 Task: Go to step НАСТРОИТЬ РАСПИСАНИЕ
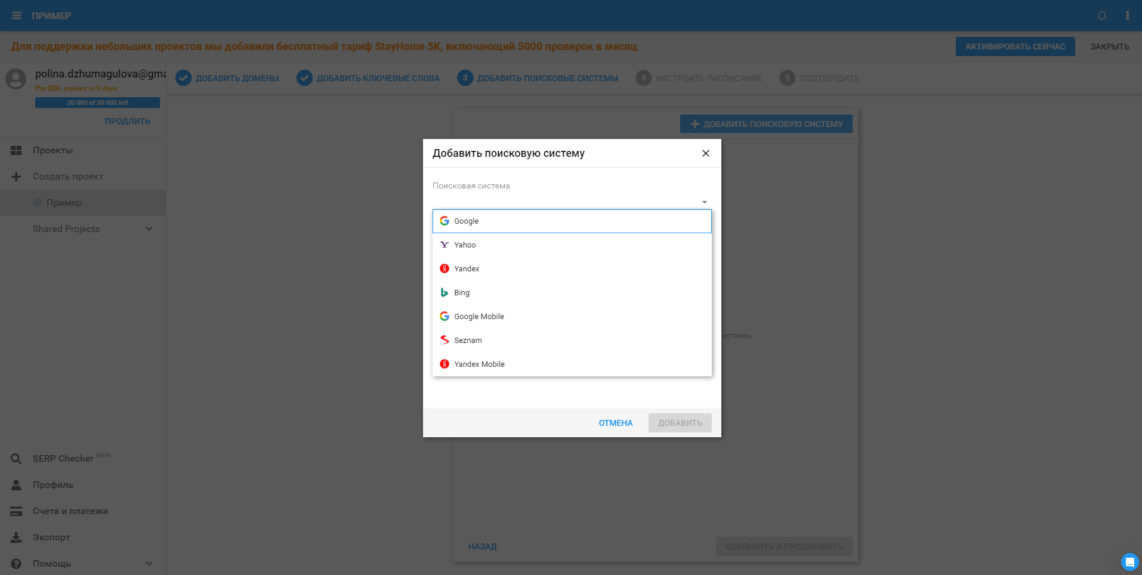point(699,78)
